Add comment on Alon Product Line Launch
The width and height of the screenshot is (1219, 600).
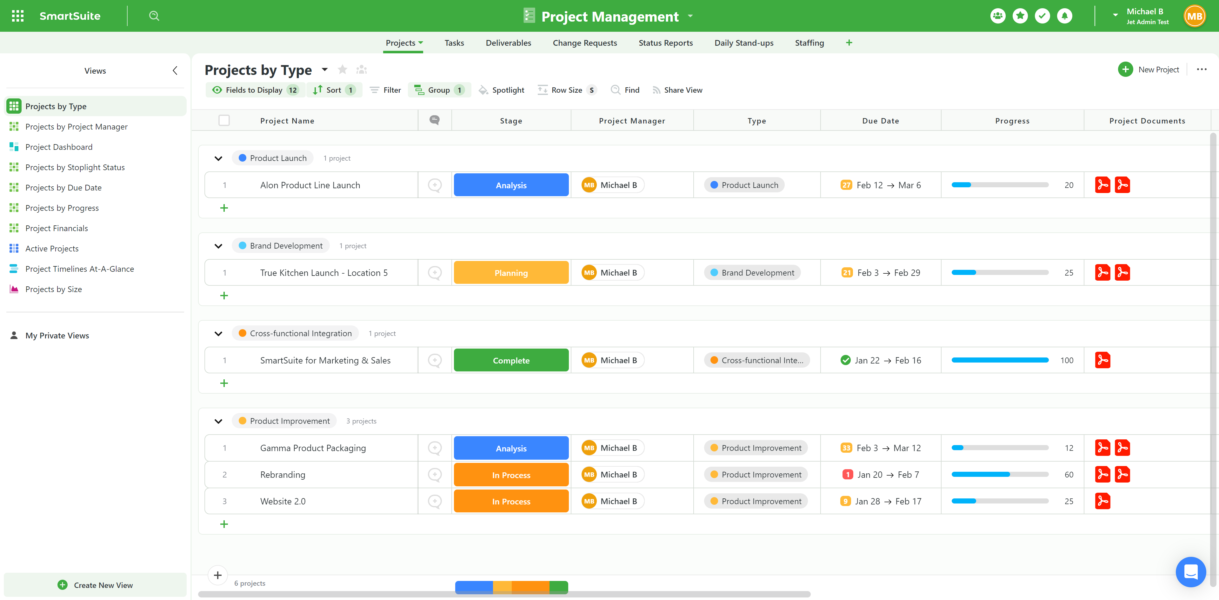(x=434, y=185)
